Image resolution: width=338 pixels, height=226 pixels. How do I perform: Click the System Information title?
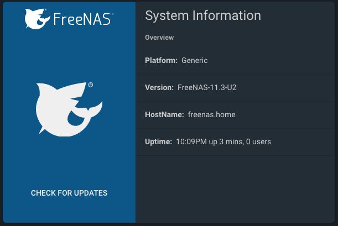click(x=203, y=15)
